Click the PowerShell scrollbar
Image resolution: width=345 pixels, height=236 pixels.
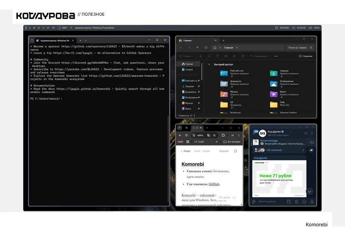pos(168,158)
